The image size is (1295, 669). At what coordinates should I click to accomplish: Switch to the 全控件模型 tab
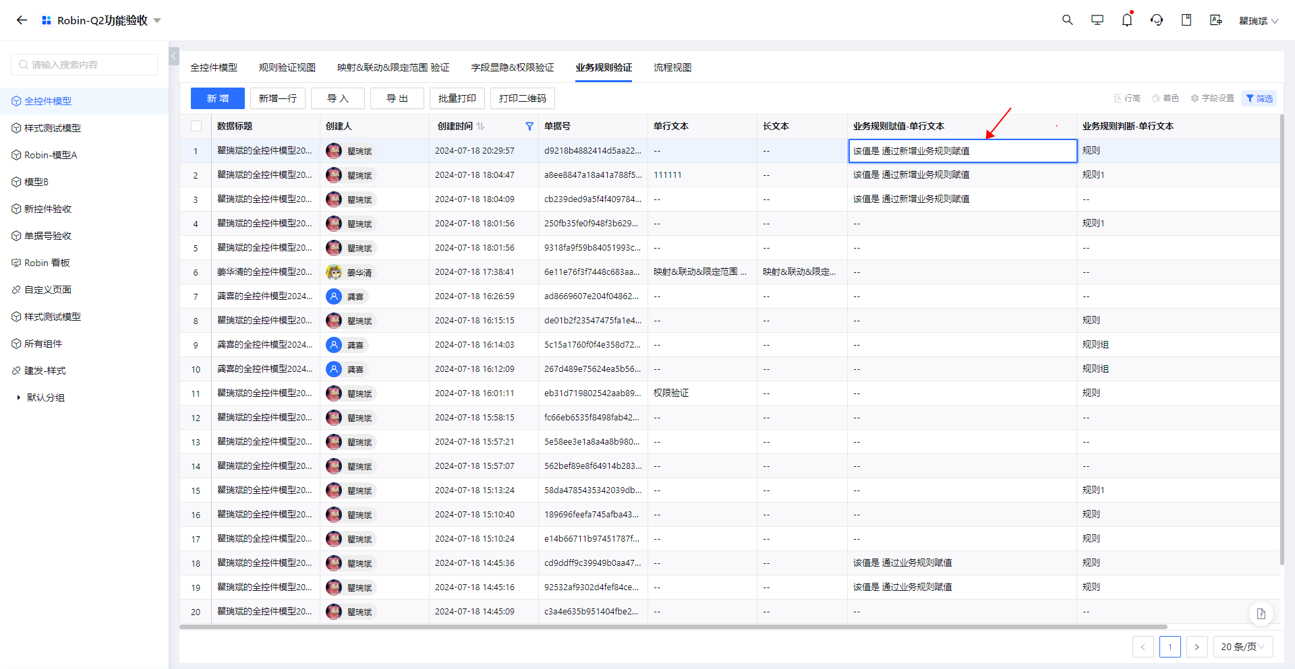[214, 67]
